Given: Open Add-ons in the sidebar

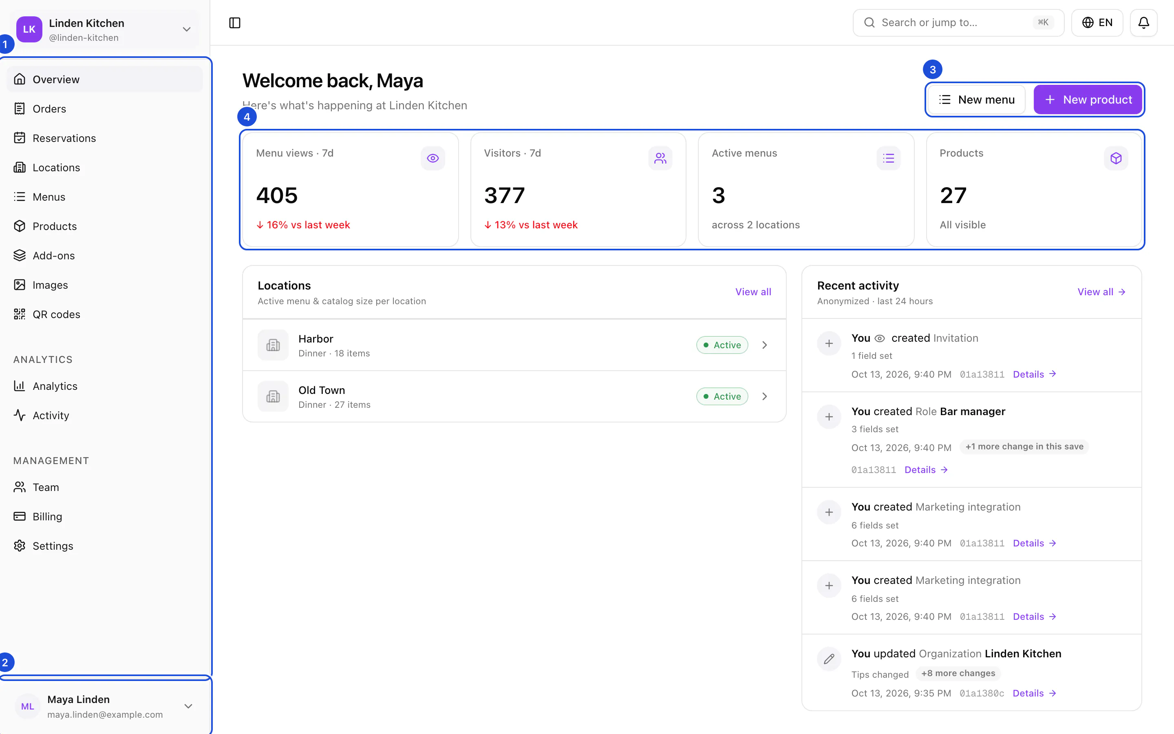Looking at the screenshot, I should pyautogui.click(x=105, y=255).
